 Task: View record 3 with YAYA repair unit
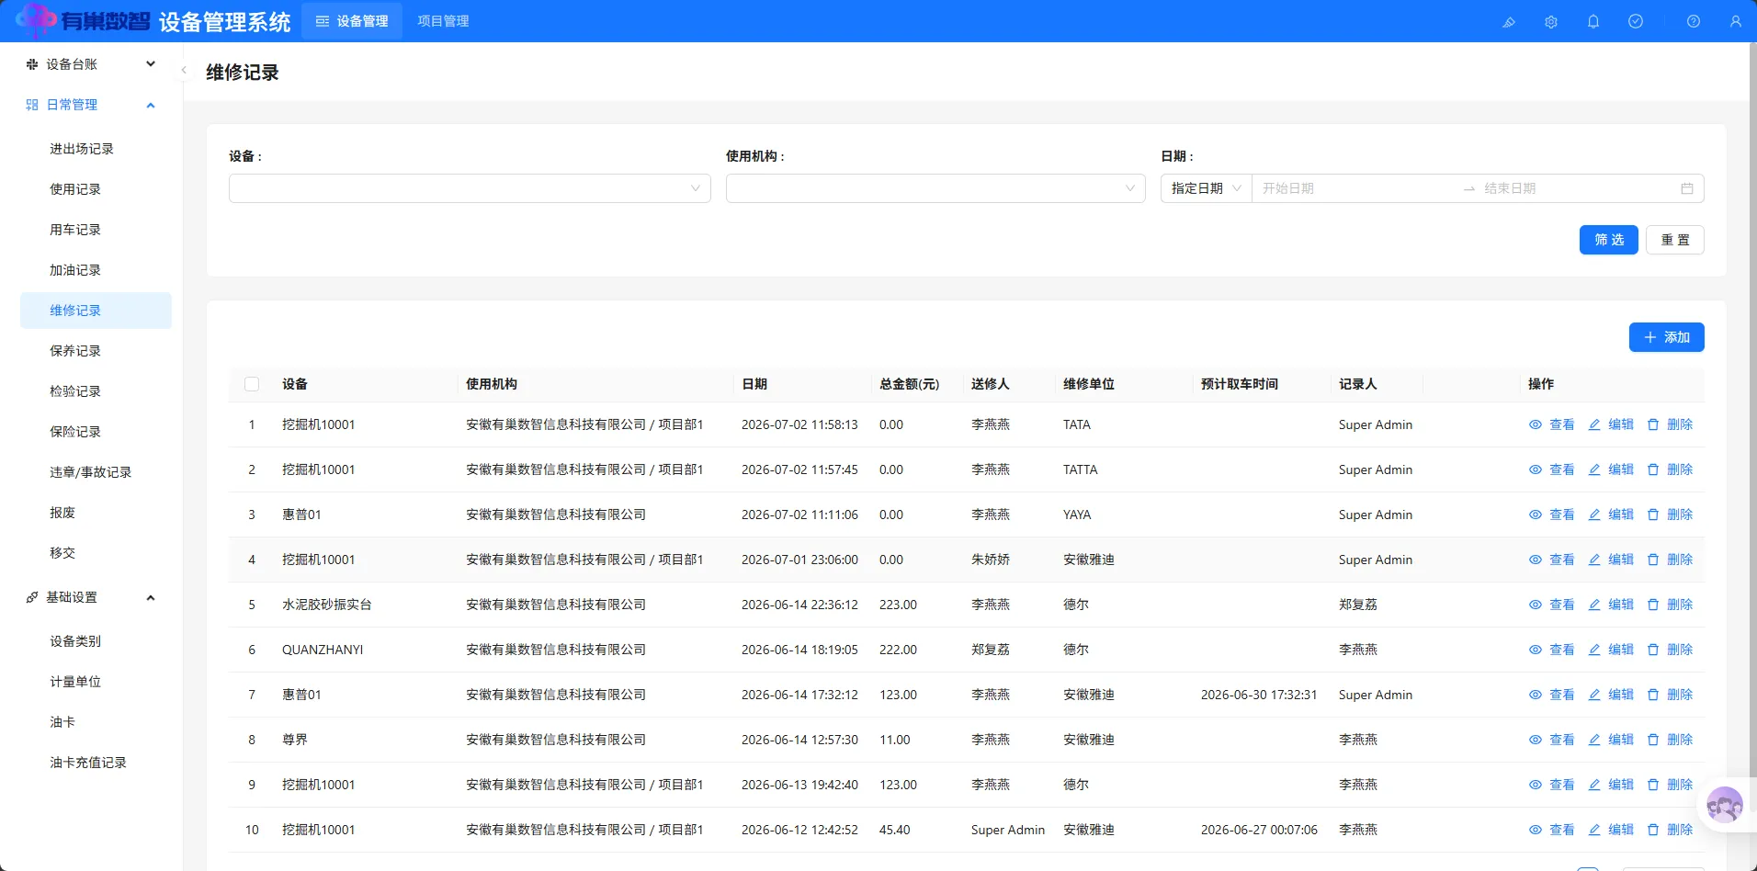(x=1552, y=515)
